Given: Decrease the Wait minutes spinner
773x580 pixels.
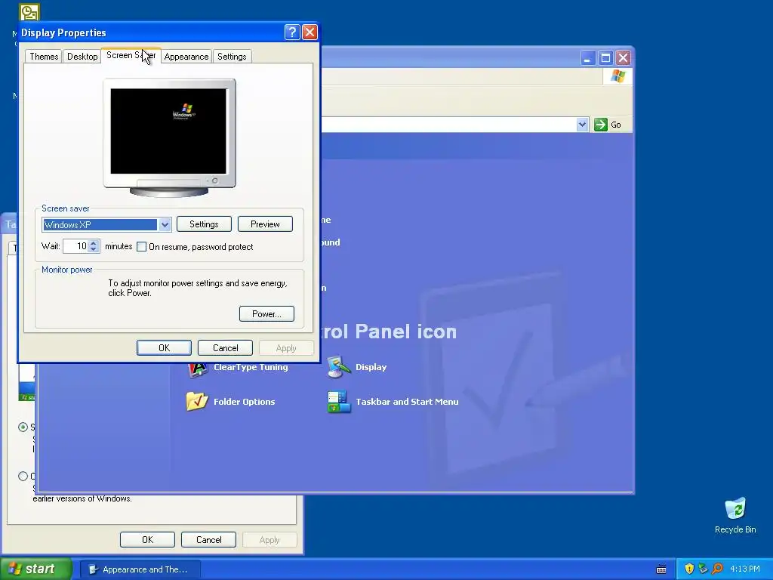Looking at the screenshot, I should pos(94,249).
